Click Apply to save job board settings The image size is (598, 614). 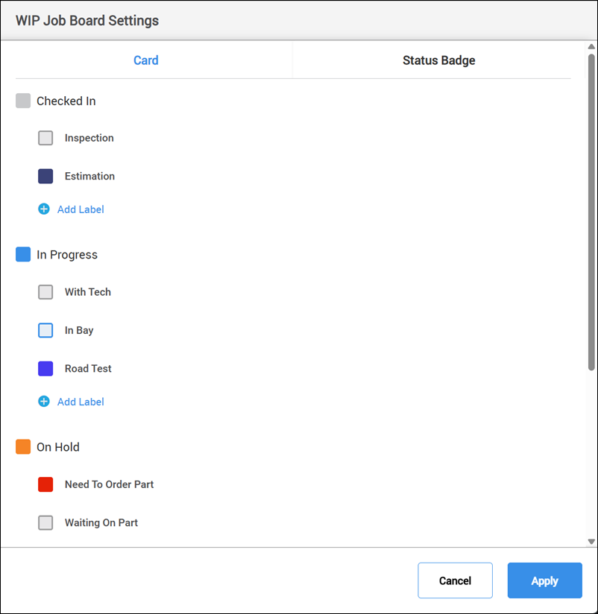point(544,580)
